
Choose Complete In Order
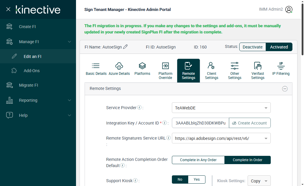pyautogui.click(x=248, y=160)
